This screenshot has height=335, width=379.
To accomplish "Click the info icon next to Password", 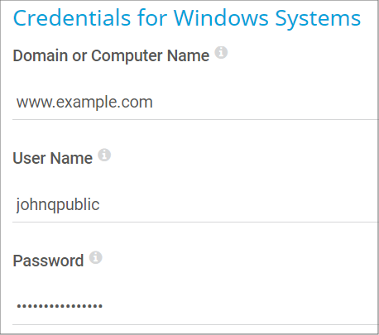I will [x=96, y=257].
